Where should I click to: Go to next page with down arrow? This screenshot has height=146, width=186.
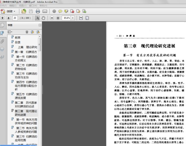point(9,18)
